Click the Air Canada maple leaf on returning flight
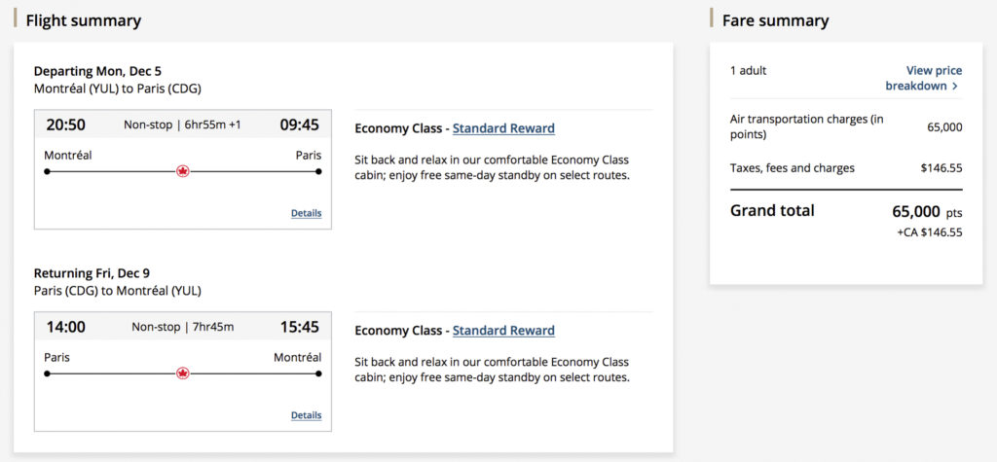 point(182,373)
